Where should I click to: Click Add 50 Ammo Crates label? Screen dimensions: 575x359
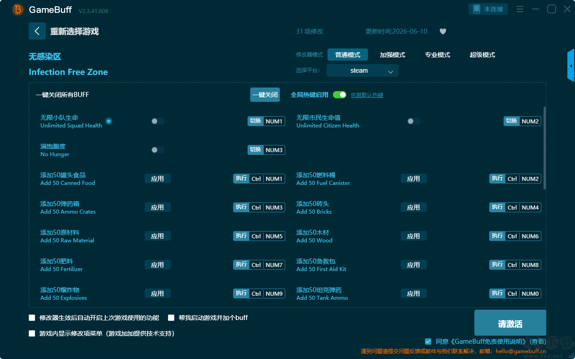(68, 211)
